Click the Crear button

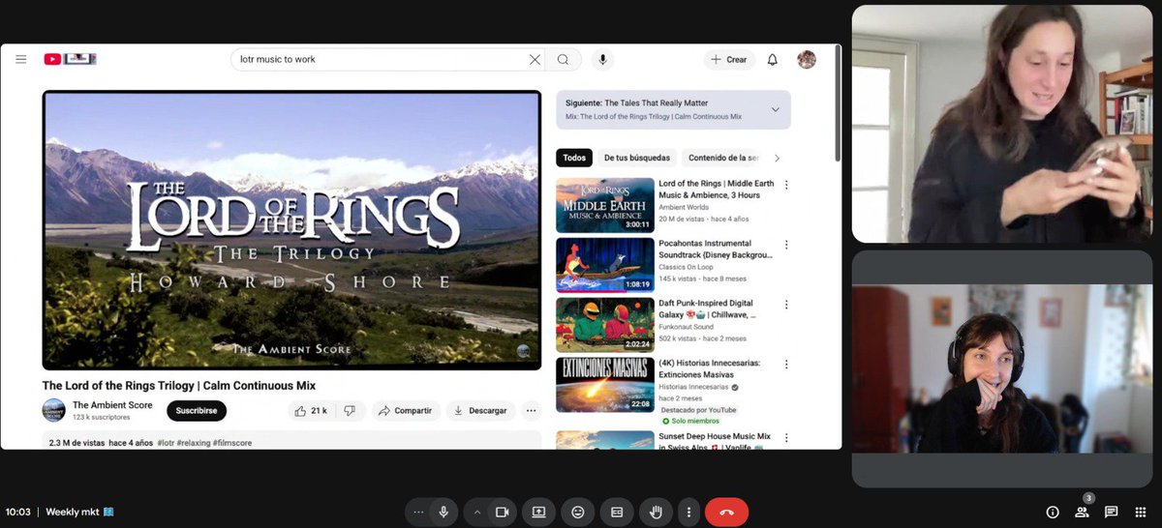(x=729, y=60)
